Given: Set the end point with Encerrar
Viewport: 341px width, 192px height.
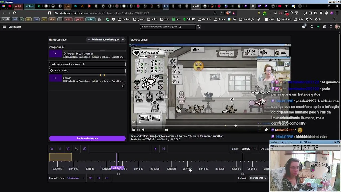Looking at the screenshot, I should point(265,149).
